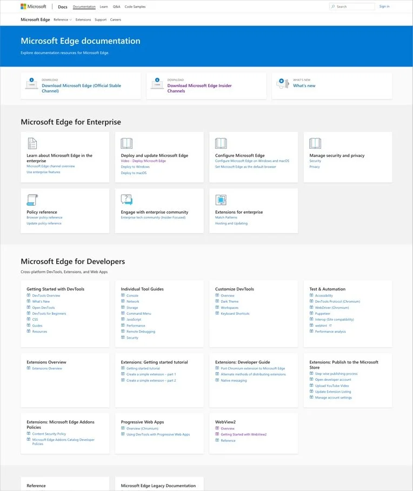
Task: Open Set Microsoft Edge as the default browser
Action: pyautogui.click(x=245, y=167)
